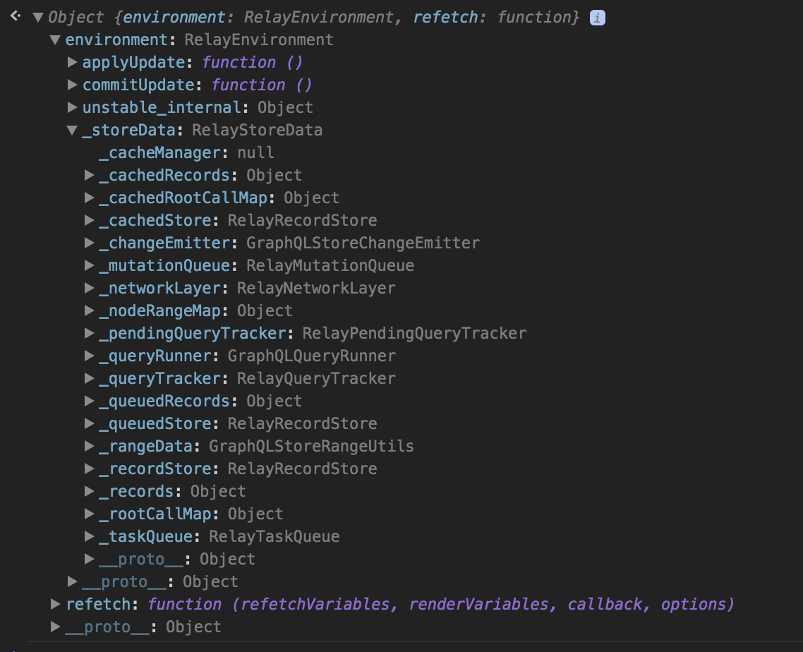
Task: Click the 'RelayNetworkLayer' value text
Action: pyautogui.click(x=317, y=288)
